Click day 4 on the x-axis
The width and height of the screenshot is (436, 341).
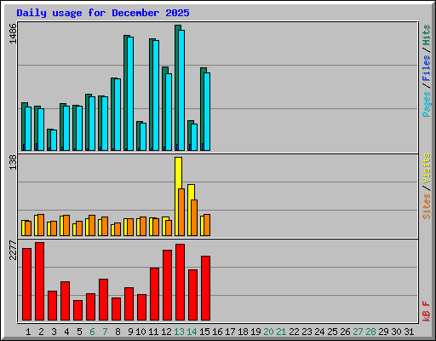coord(66,332)
